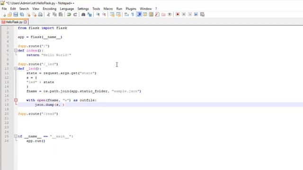303x170 pixels.
Task: Open the Run menu
Action: click(119, 8)
